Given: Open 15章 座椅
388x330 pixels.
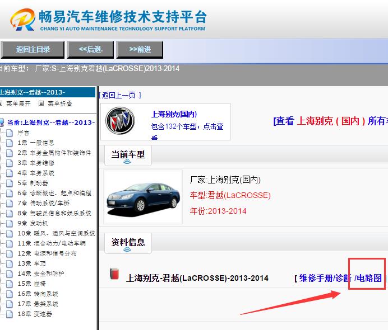Looking at the screenshot, I should pyautogui.click(x=31, y=284).
